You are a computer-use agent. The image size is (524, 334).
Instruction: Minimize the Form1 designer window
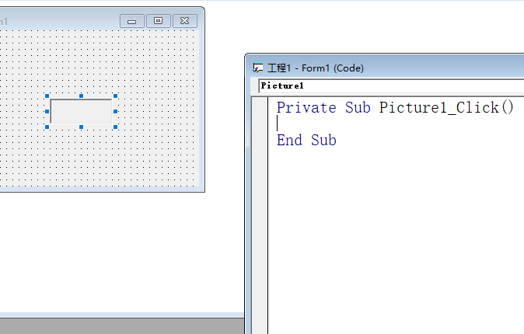click(x=131, y=21)
